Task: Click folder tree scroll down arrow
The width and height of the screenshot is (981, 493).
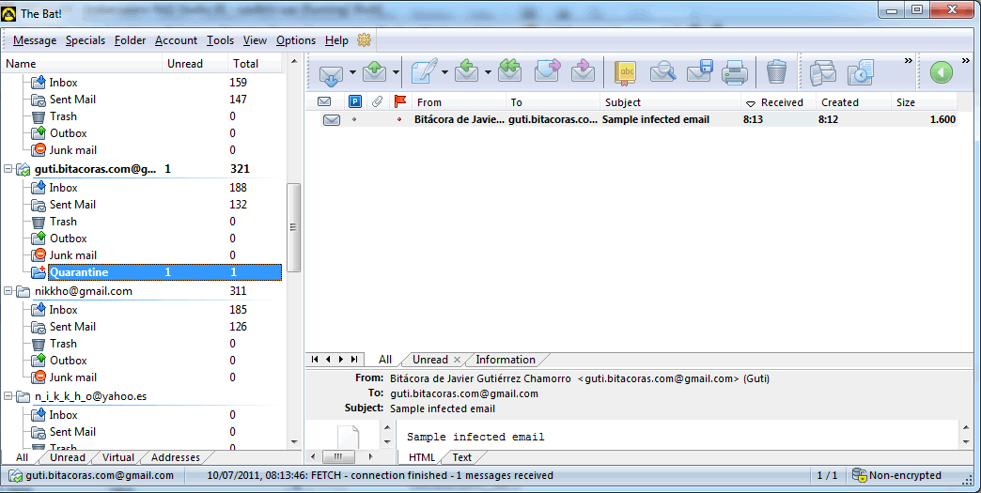Action: 294,442
